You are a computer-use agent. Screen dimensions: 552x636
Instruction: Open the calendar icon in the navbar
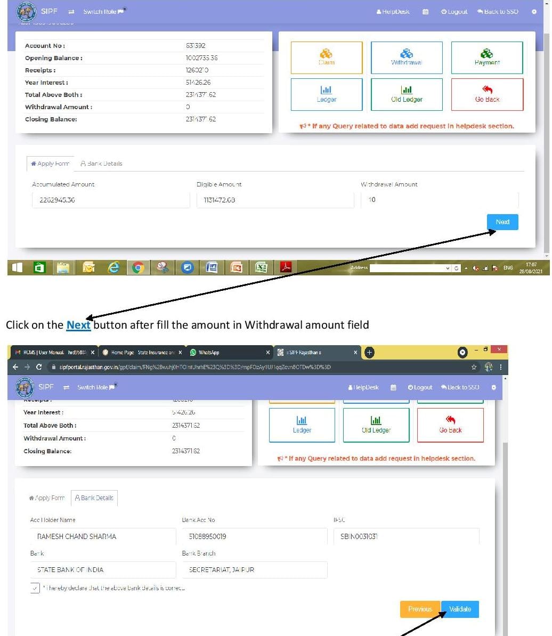(x=425, y=11)
